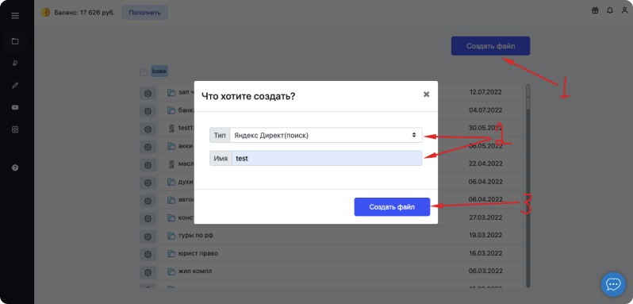The height and width of the screenshot is (304, 633).
Task: Open gear settings for the 'test1' row
Action: point(148,129)
